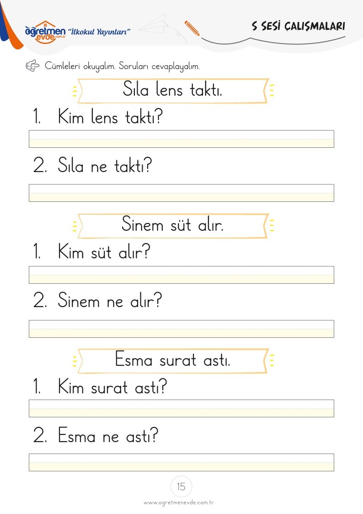This screenshot has height=514, width=363.
Task: Select the Esma surat astı banner
Action: pyautogui.click(x=173, y=361)
